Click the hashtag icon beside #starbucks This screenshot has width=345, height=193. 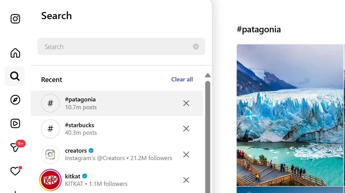[x=50, y=129]
